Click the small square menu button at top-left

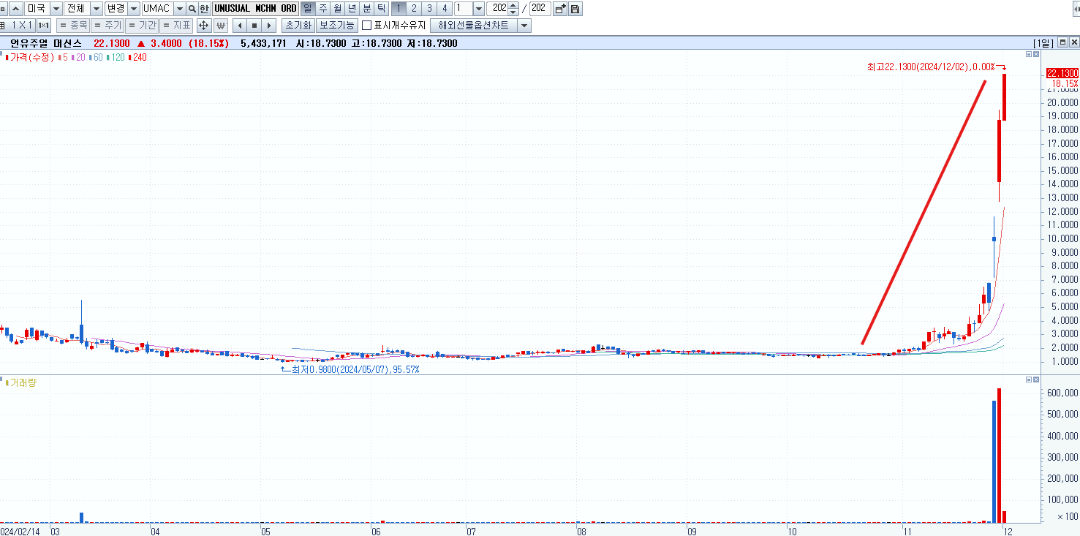pos(4,9)
